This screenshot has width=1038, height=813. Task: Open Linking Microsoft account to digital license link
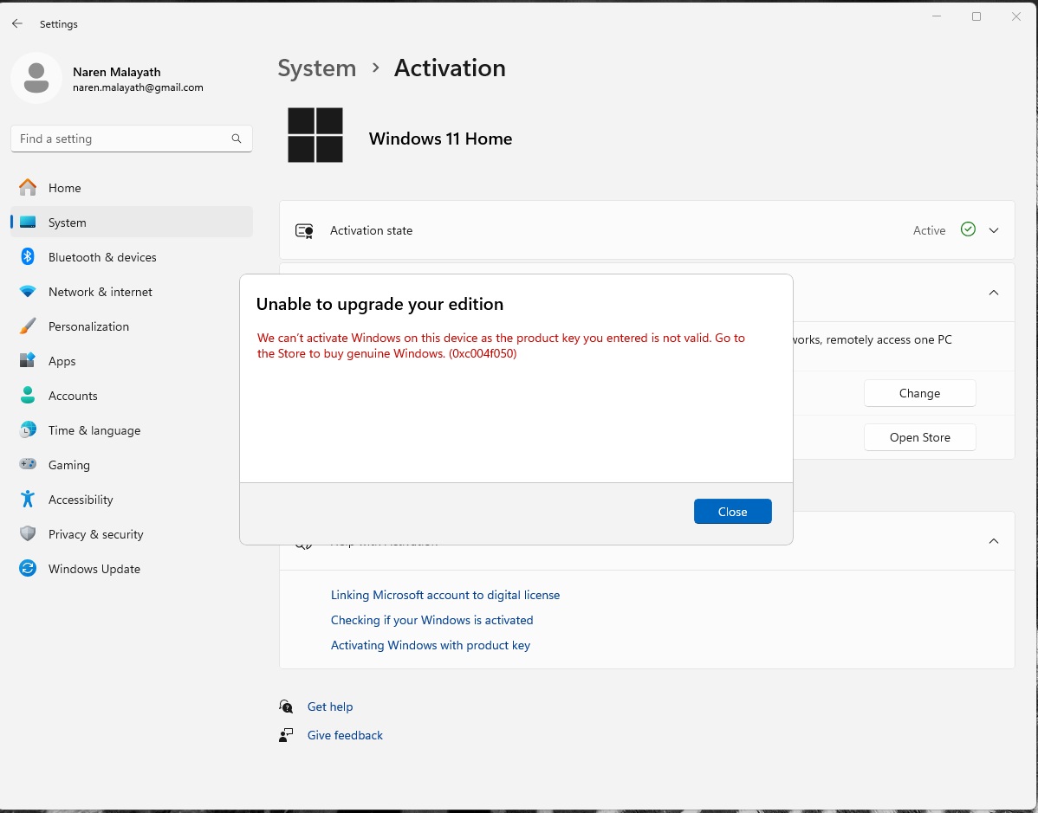click(x=444, y=595)
